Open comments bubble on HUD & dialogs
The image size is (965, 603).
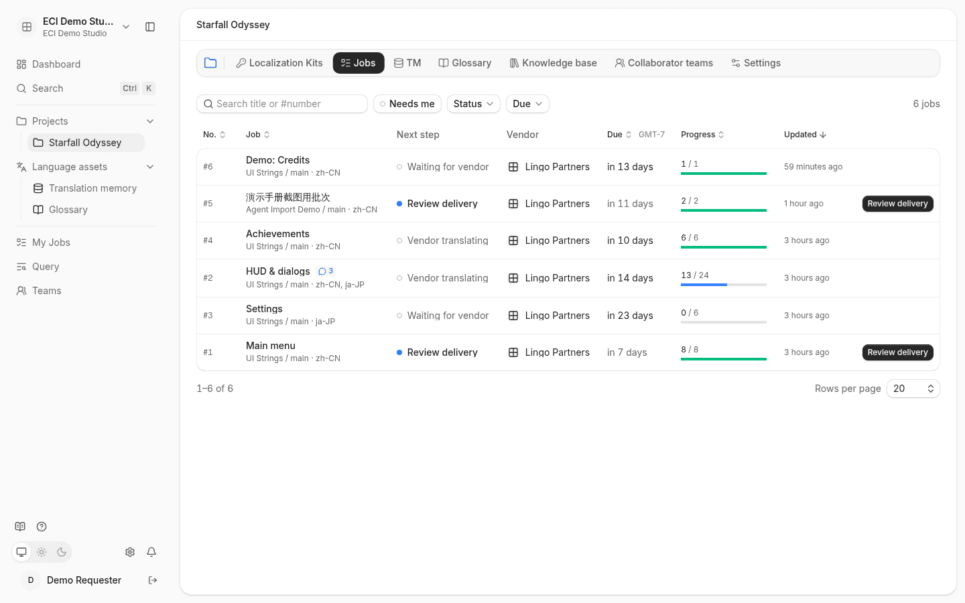point(326,271)
